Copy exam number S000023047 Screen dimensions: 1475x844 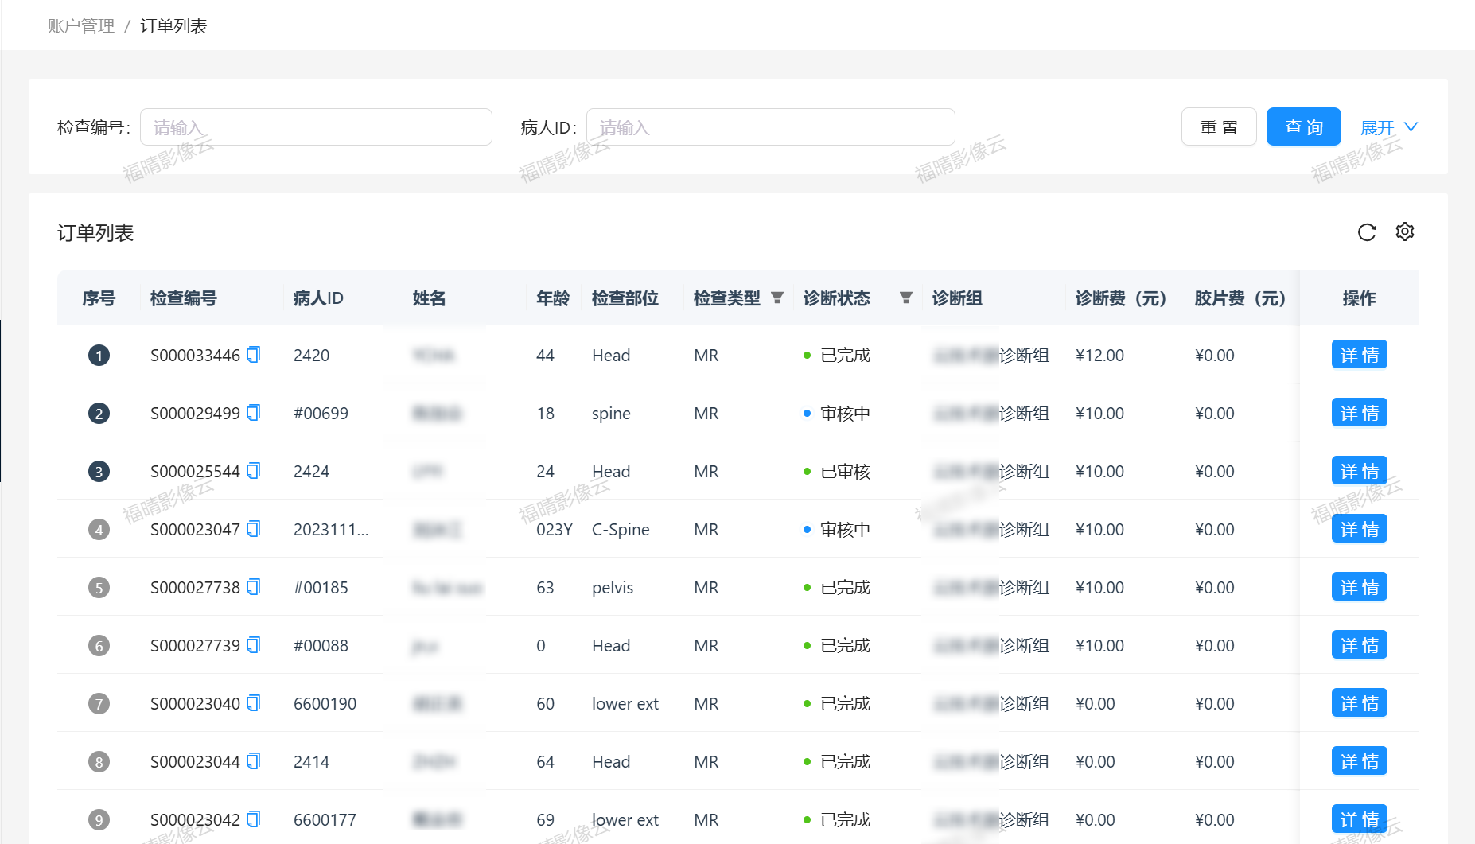click(254, 529)
